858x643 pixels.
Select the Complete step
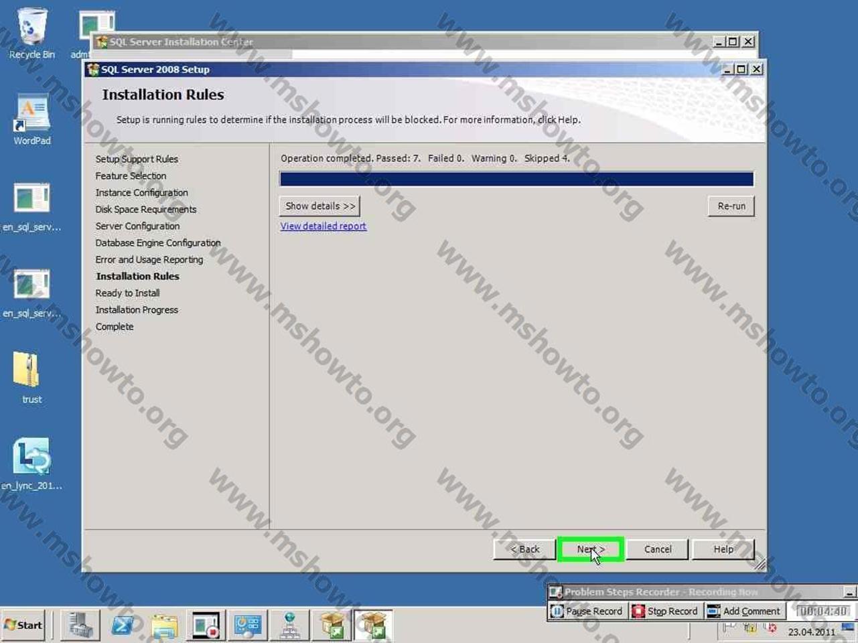coord(115,326)
